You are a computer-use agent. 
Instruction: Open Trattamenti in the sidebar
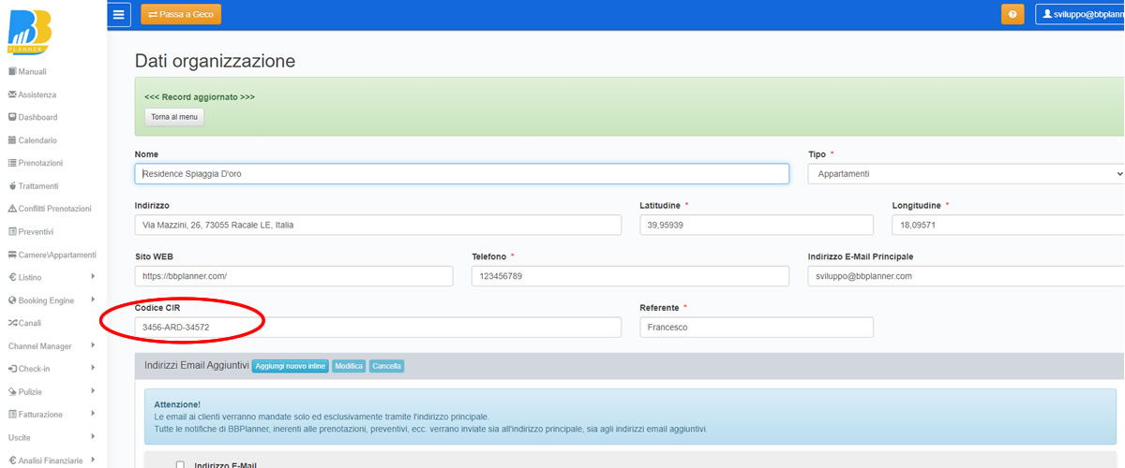click(38, 186)
